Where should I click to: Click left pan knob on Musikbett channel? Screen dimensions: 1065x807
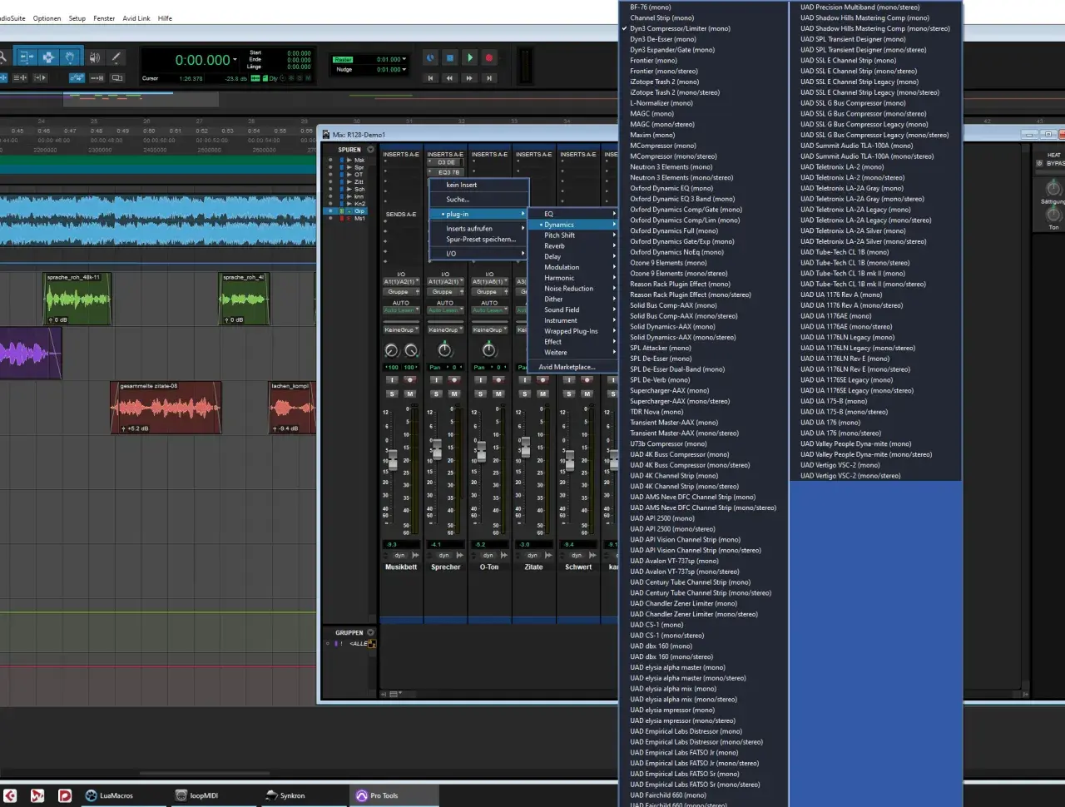tap(391, 350)
